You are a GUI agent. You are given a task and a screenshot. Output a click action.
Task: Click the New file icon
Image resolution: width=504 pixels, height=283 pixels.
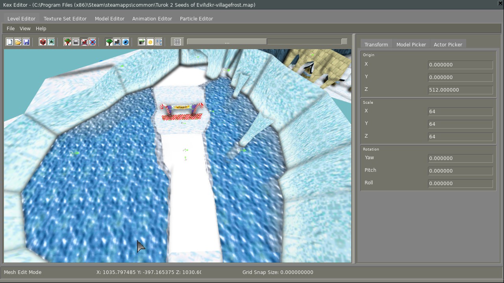[x=10, y=42]
